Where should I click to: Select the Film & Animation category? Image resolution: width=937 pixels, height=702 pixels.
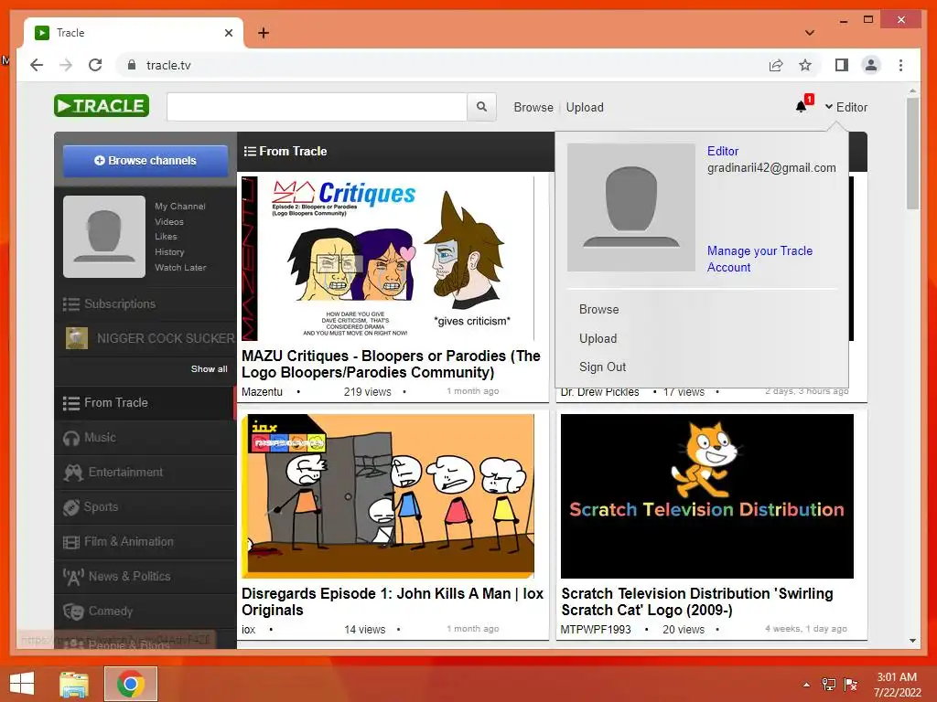[145, 541]
